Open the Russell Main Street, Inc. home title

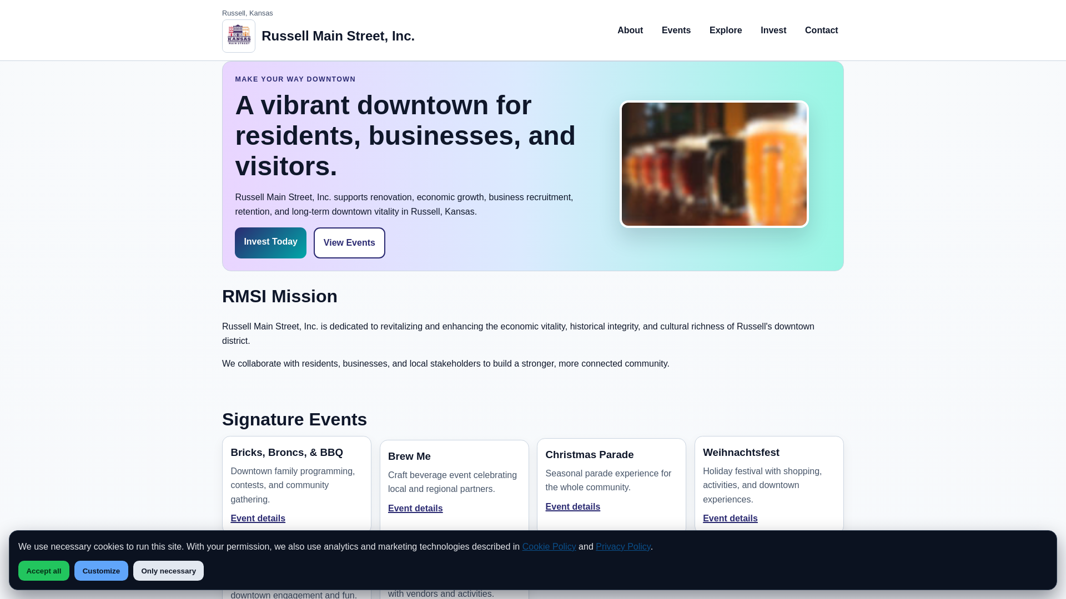click(338, 36)
